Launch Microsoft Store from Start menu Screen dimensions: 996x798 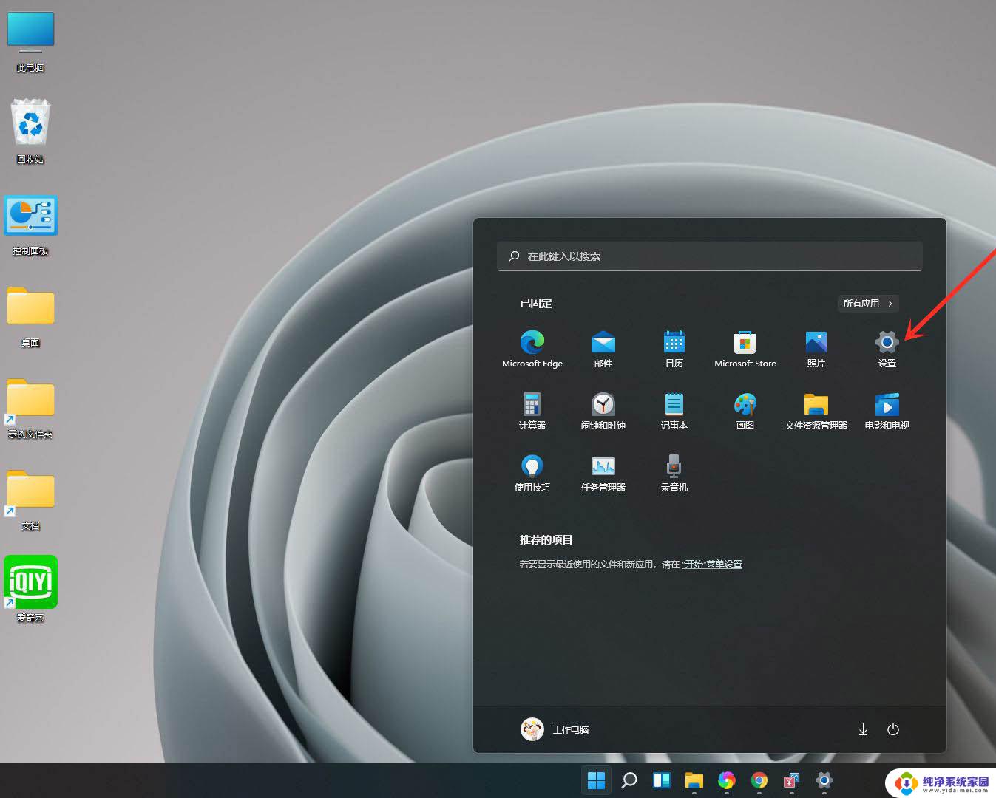745,349
